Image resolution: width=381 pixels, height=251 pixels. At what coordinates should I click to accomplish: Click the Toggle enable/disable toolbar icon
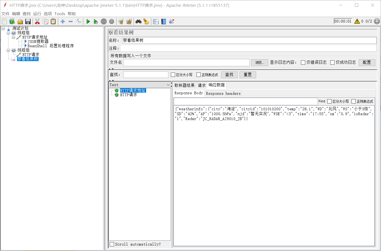[x=78, y=21]
